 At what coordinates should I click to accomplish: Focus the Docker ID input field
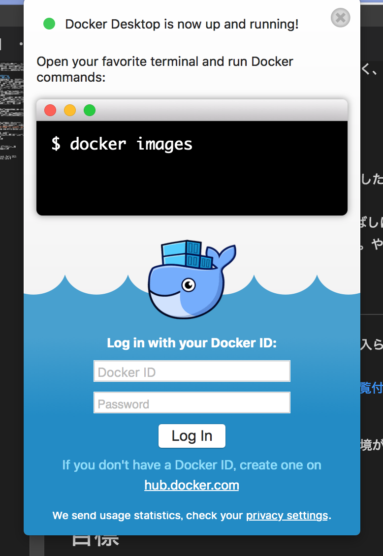tap(191, 371)
